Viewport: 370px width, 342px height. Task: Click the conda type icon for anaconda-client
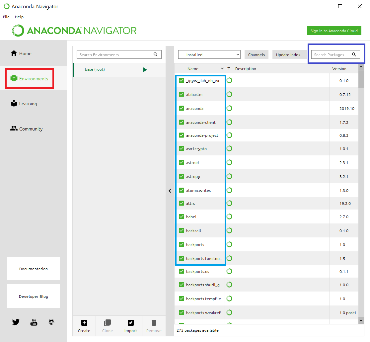coord(229,122)
